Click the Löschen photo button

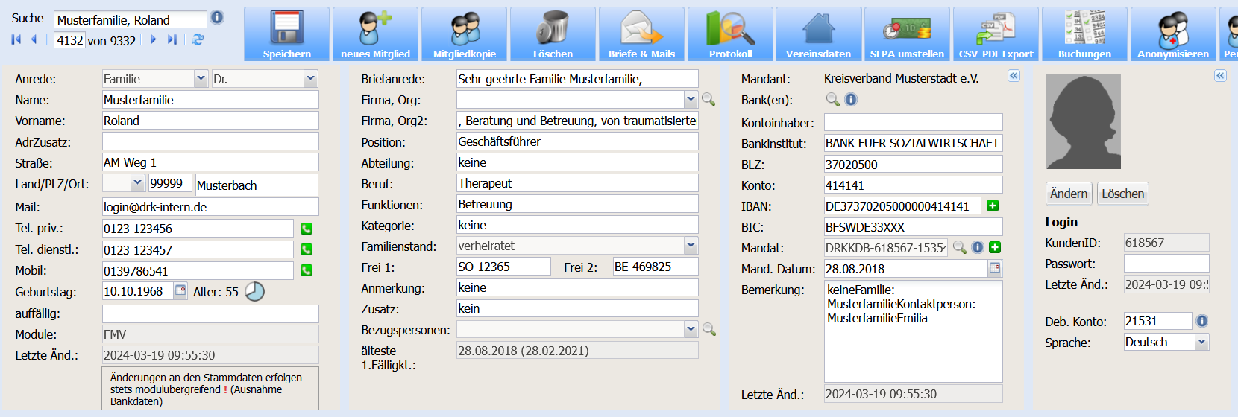click(x=1122, y=194)
